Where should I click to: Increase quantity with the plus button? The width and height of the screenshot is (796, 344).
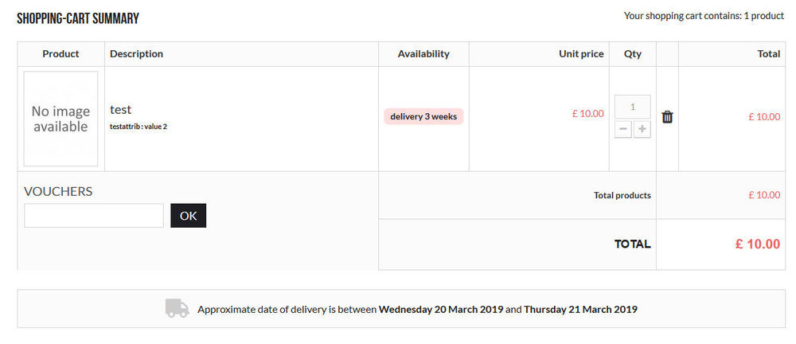point(642,130)
